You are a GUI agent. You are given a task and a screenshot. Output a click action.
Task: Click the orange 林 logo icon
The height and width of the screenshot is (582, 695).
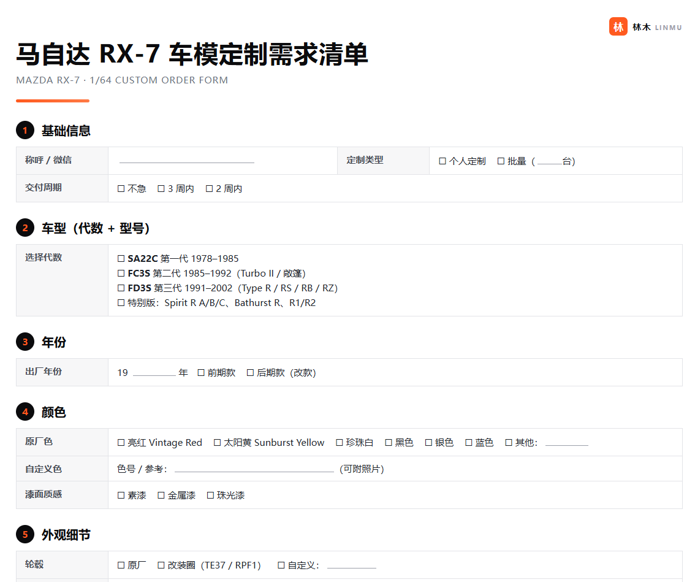[x=618, y=26]
